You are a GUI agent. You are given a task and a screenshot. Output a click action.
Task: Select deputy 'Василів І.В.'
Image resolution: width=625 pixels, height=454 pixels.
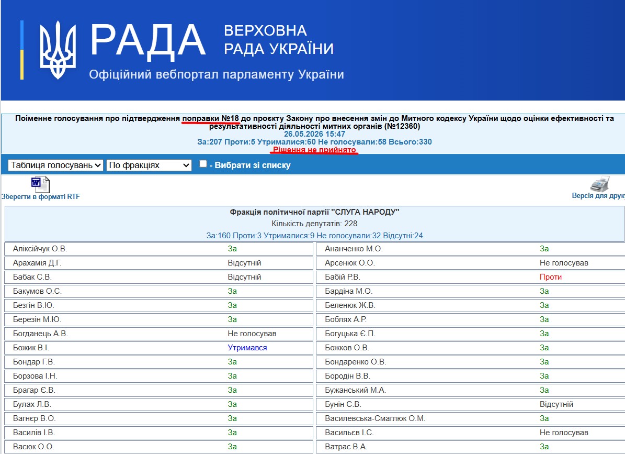pos(33,433)
